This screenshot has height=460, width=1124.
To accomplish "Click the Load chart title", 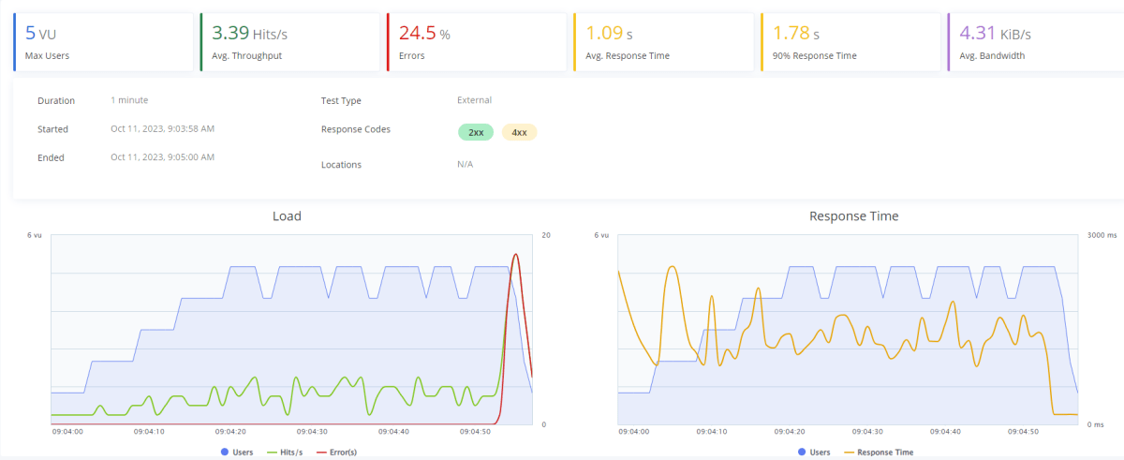I will click(x=287, y=215).
